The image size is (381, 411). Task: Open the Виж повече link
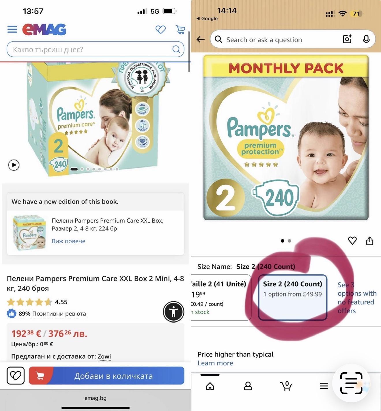68,241
